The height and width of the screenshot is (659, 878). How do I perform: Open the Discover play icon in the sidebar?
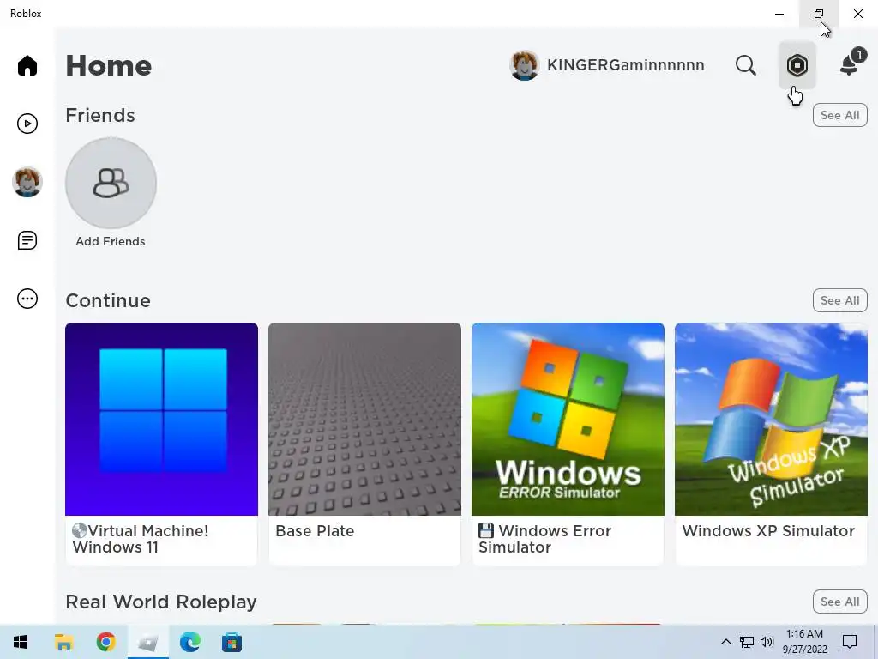point(27,124)
